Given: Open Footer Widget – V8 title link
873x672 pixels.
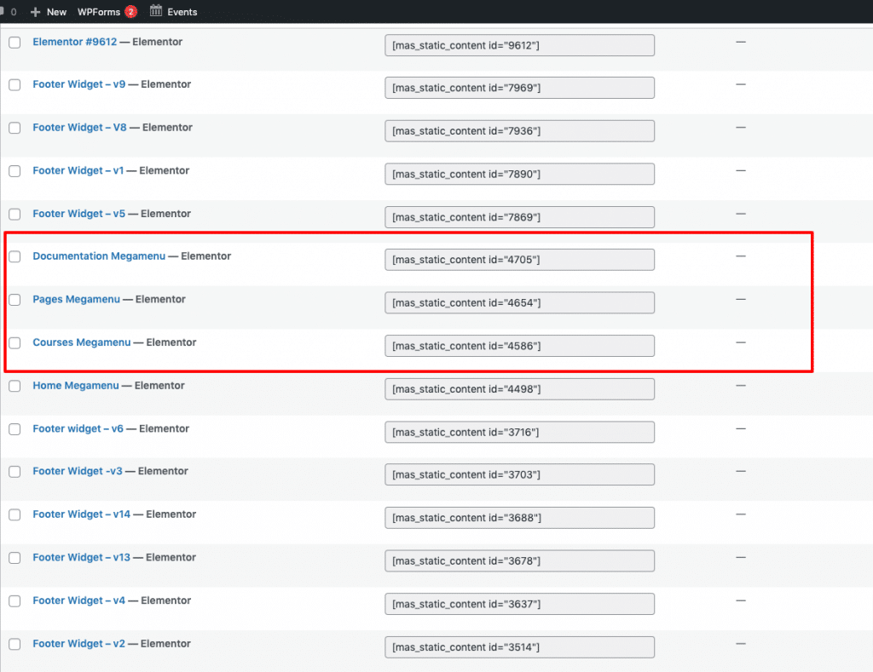Looking at the screenshot, I should tap(79, 128).
